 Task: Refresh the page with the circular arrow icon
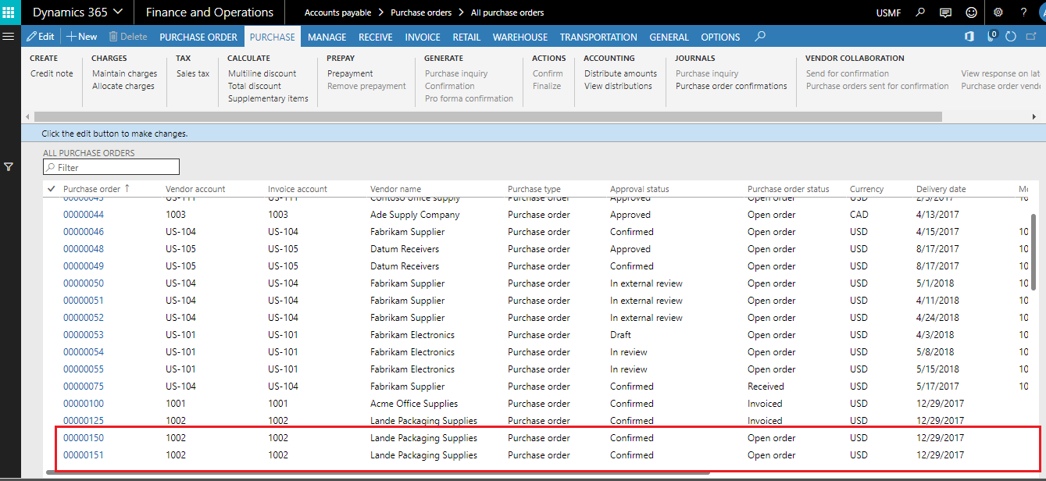click(1012, 36)
